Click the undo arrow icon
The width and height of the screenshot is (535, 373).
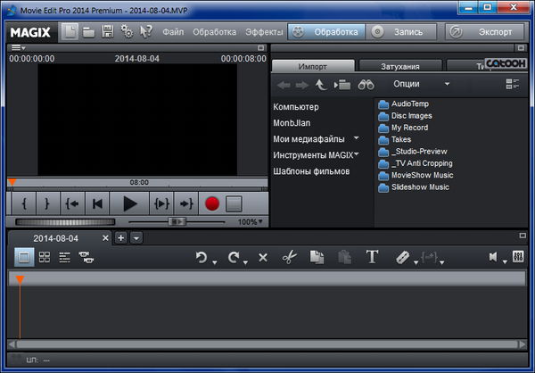click(x=202, y=257)
